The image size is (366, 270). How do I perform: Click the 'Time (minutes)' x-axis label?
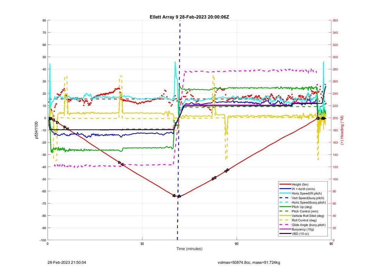click(x=189, y=249)
